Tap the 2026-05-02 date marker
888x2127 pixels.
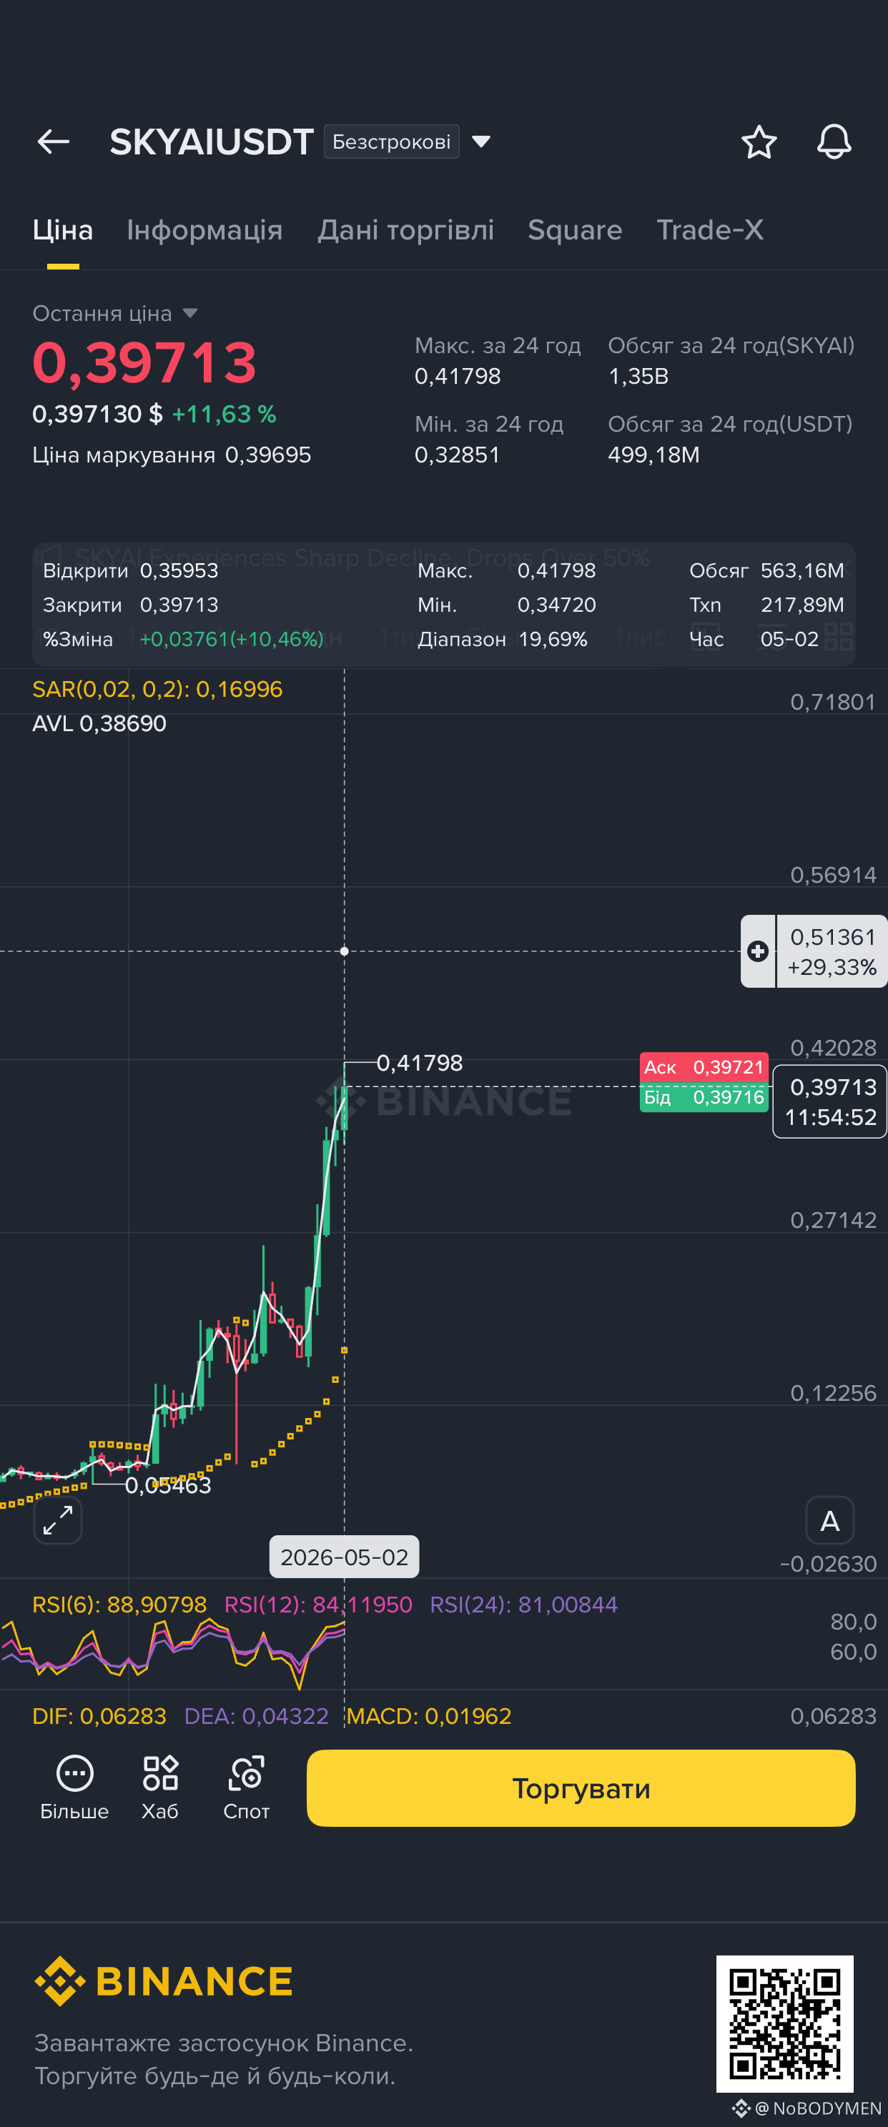[x=345, y=1557]
